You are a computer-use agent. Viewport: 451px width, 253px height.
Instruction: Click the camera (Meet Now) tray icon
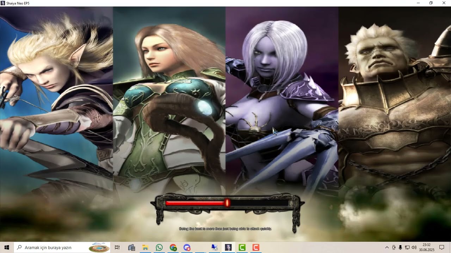pyautogui.click(x=394, y=247)
